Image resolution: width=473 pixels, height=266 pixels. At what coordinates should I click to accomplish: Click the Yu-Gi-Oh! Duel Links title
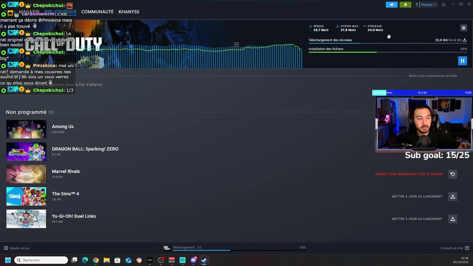(x=74, y=216)
